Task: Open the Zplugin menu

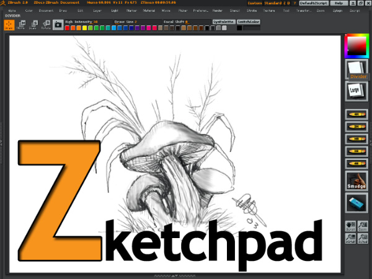Action: [337, 11]
